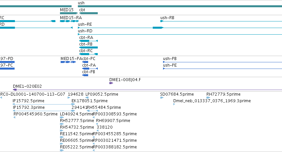
Task: Select the LP09052.5prime EST marker
Action: [87, 98]
